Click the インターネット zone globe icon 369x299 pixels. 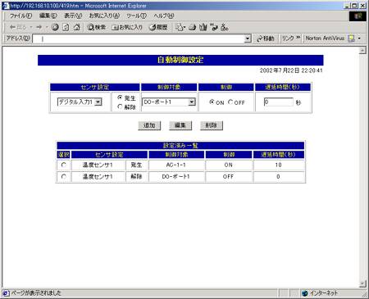(305, 293)
